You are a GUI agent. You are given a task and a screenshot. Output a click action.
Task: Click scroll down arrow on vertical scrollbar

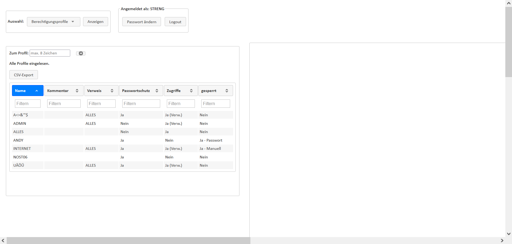(x=509, y=234)
